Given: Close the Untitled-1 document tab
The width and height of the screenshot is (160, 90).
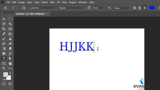Looking at the screenshot, I should click(48, 14).
